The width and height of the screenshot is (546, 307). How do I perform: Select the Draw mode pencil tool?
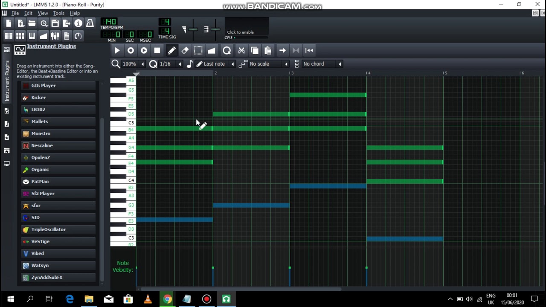coord(171,50)
